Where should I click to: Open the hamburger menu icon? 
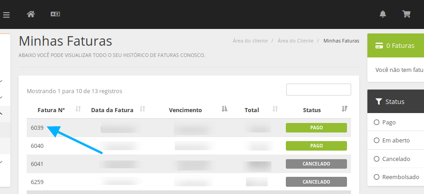click(6, 14)
